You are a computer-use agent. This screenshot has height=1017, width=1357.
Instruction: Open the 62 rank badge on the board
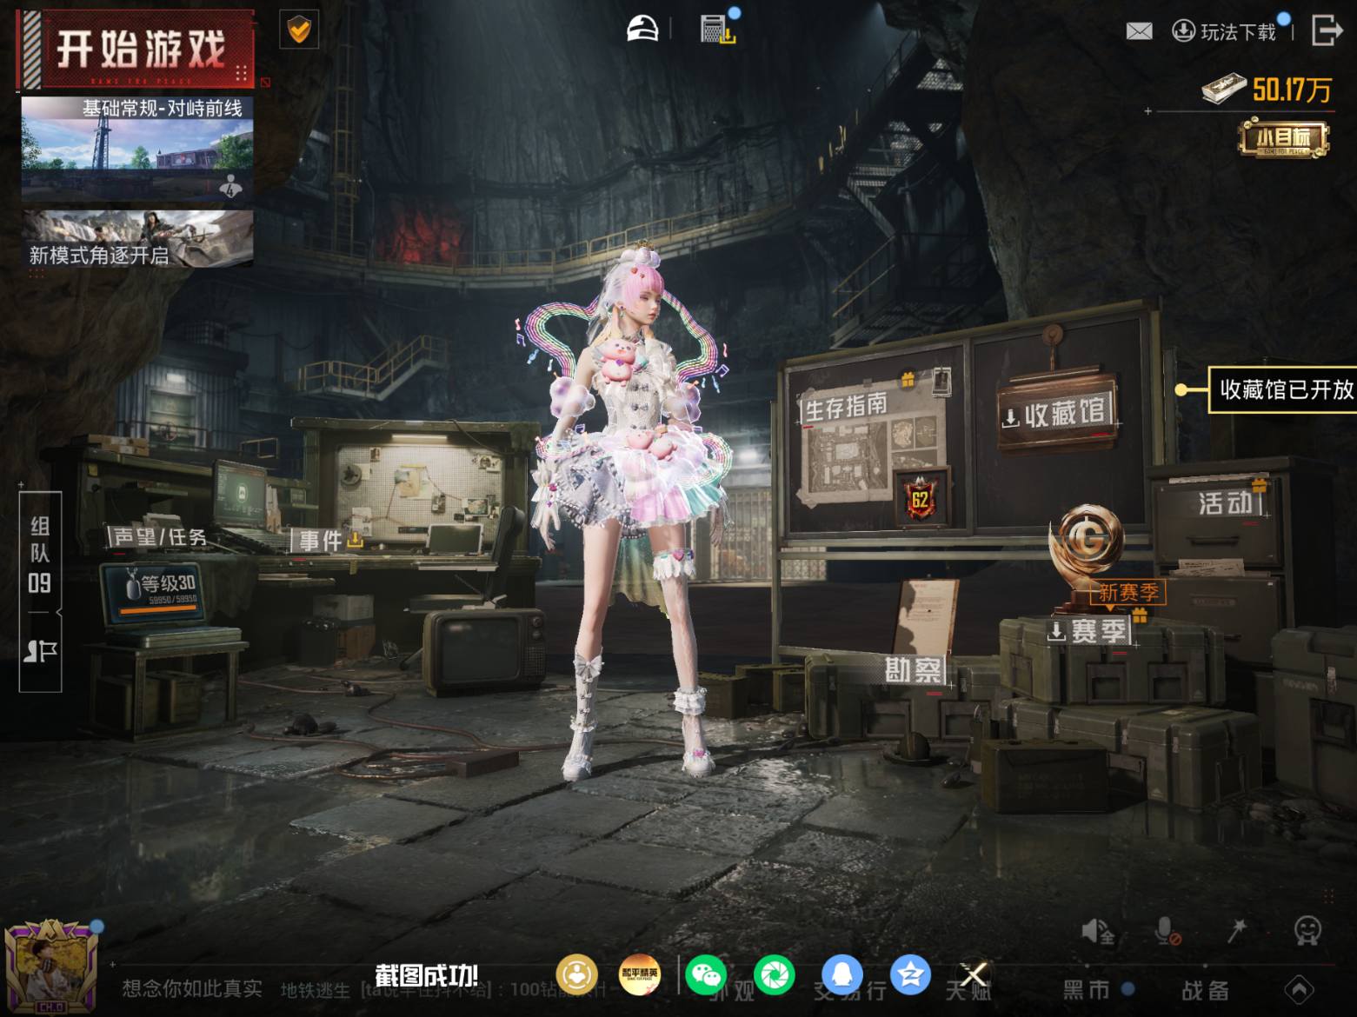point(920,499)
